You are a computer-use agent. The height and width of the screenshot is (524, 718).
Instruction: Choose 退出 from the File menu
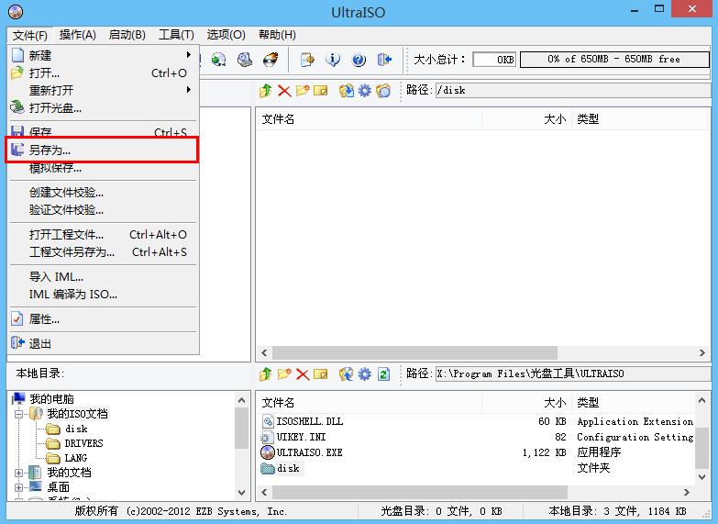pyautogui.click(x=103, y=343)
